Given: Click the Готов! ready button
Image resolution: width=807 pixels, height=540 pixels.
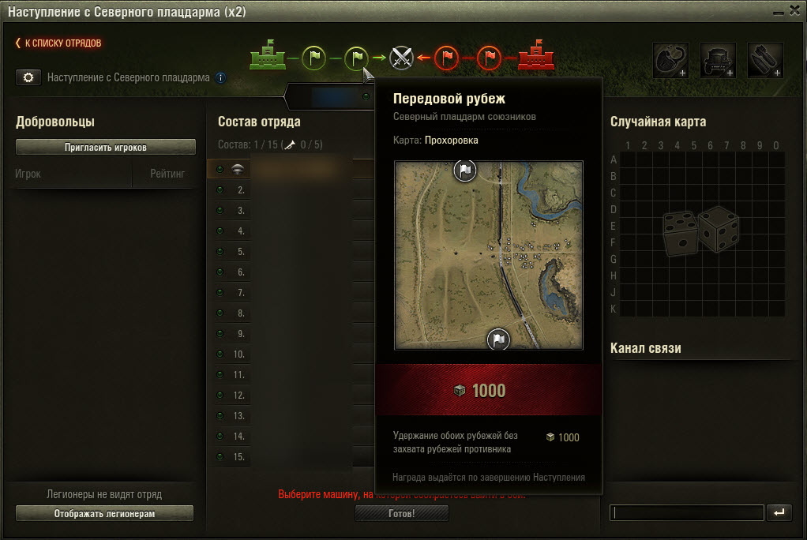Looking at the screenshot, I should pos(401,513).
